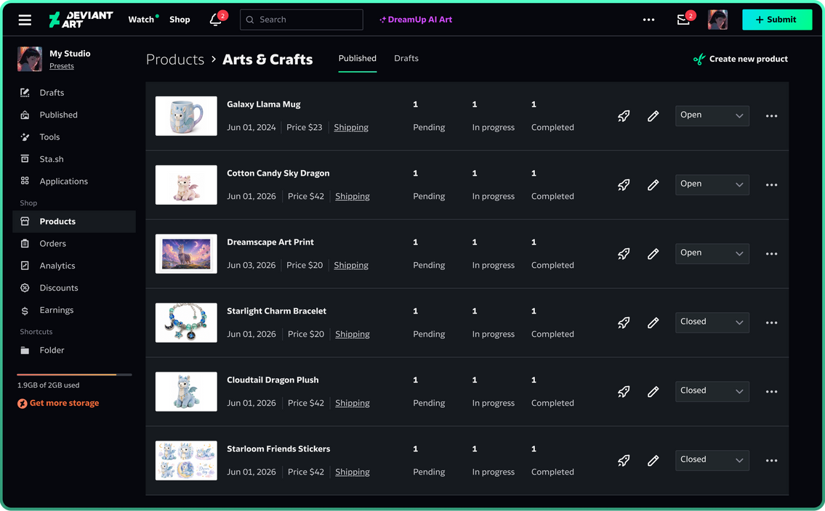The image size is (825, 511).
Task: Open status dropdown for Cotton Candy Sky Dragon
Action: pos(712,184)
